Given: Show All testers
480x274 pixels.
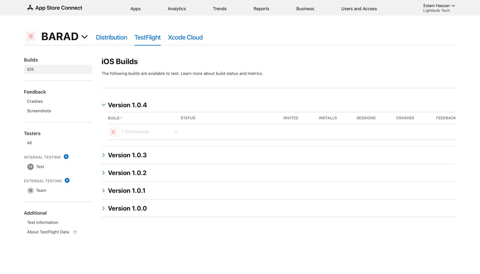Looking at the screenshot, I should point(29,143).
